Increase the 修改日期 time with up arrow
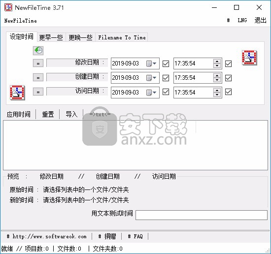271x254 pixels. (x=217, y=62)
